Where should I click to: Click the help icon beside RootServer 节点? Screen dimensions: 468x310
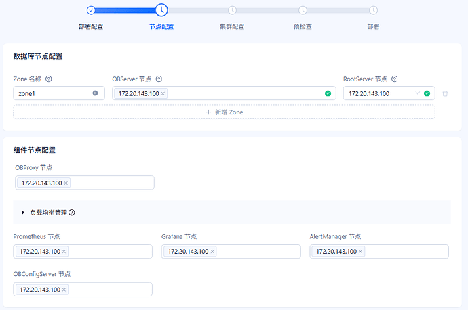(x=394, y=79)
